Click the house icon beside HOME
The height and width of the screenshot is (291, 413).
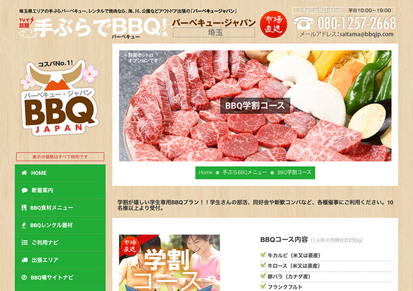(24, 173)
